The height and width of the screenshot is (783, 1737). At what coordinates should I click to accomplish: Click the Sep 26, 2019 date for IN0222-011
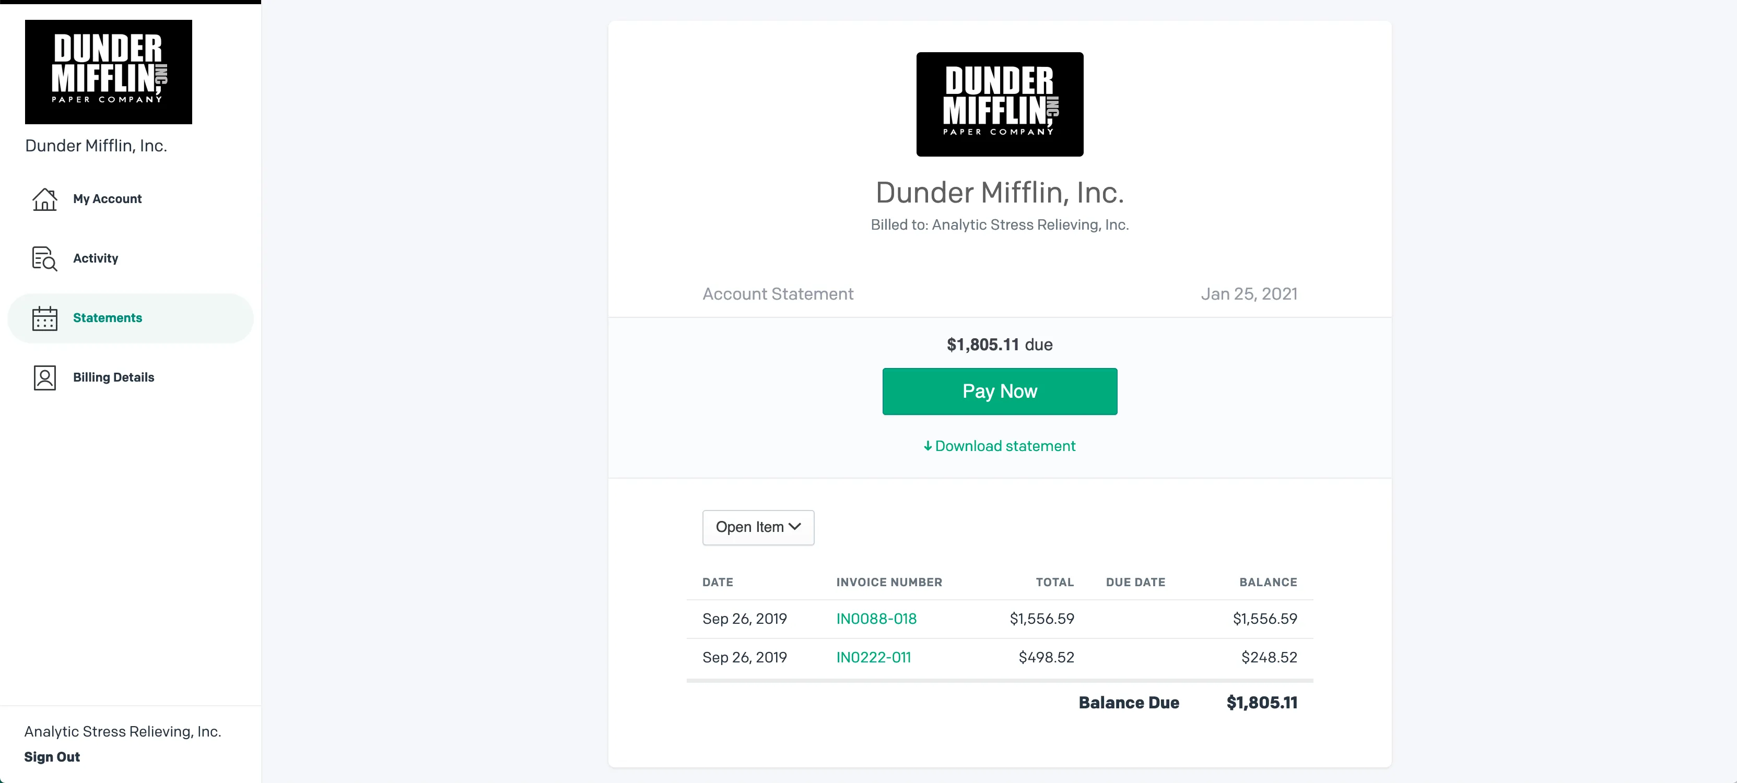(x=744, y=657)
